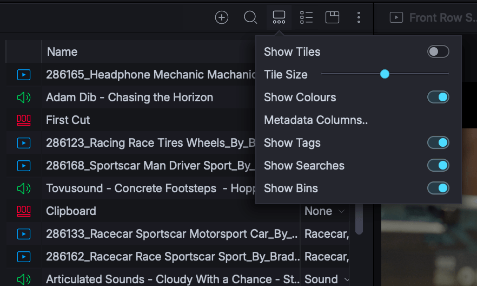477x286 pixels.
Task: Click the viewer play icon beside Front Row
Action: click(396, 17)
